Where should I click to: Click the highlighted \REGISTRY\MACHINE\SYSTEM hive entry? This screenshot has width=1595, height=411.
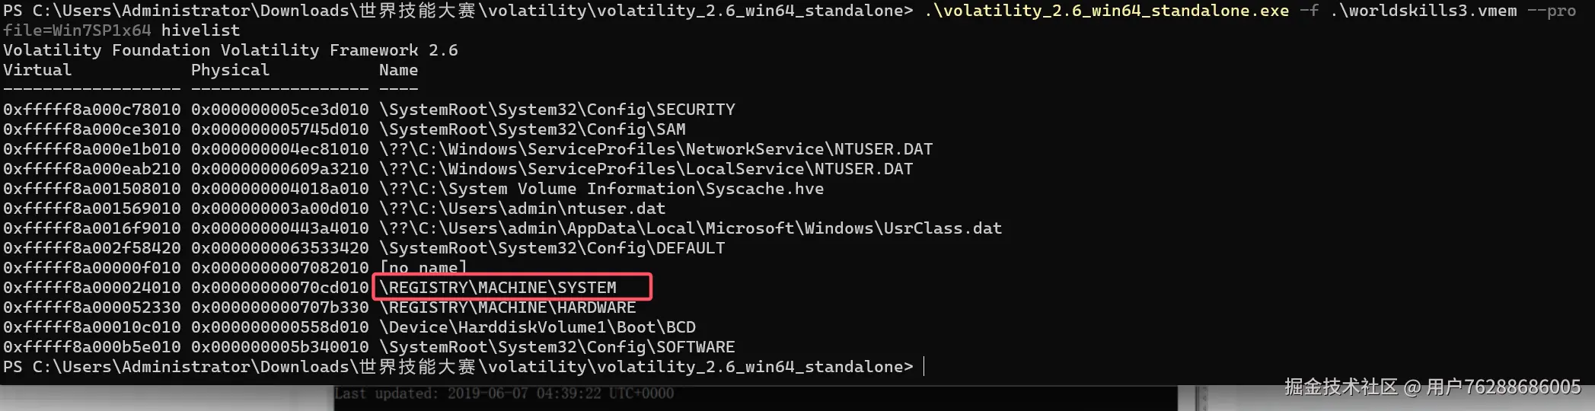coord(498,288)
